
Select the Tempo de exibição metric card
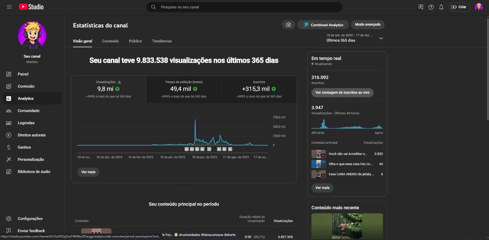[184, 89]
